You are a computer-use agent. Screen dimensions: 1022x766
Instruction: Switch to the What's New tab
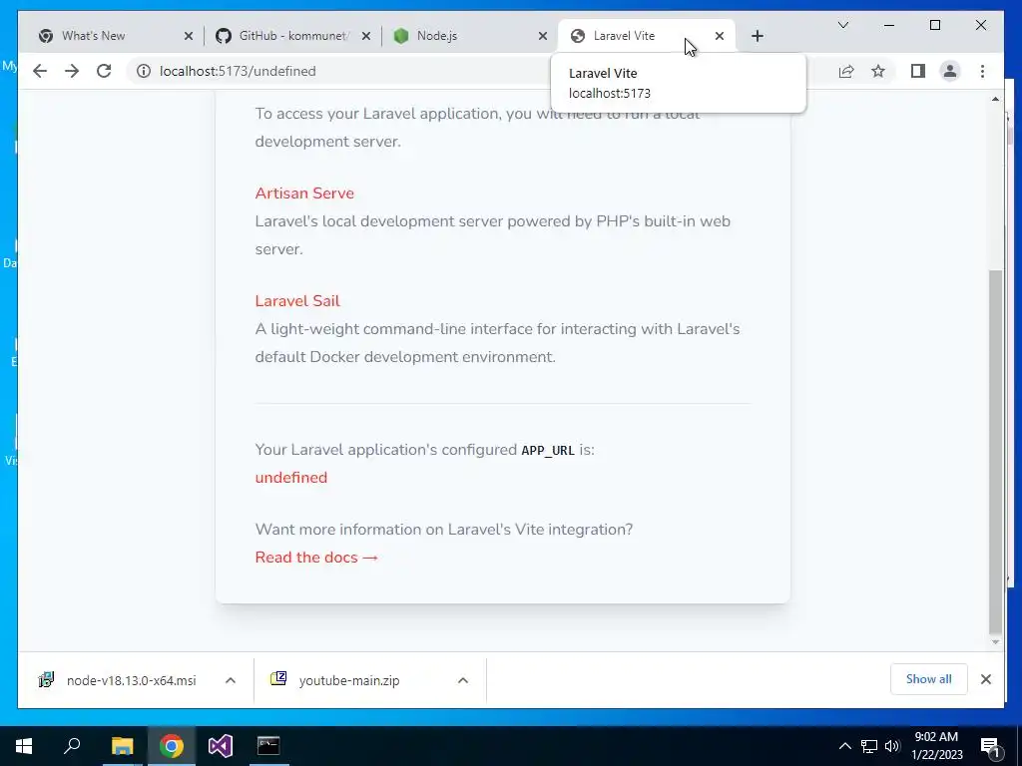pyautogui.click(x=108, y=36)
